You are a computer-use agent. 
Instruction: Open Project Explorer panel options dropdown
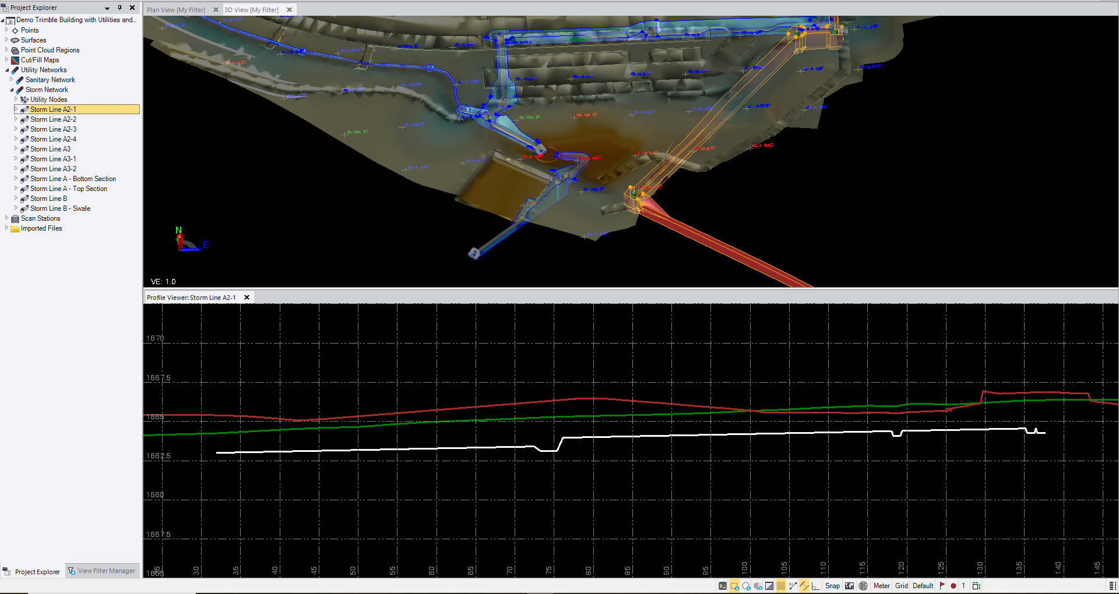[x=107, y=8]
